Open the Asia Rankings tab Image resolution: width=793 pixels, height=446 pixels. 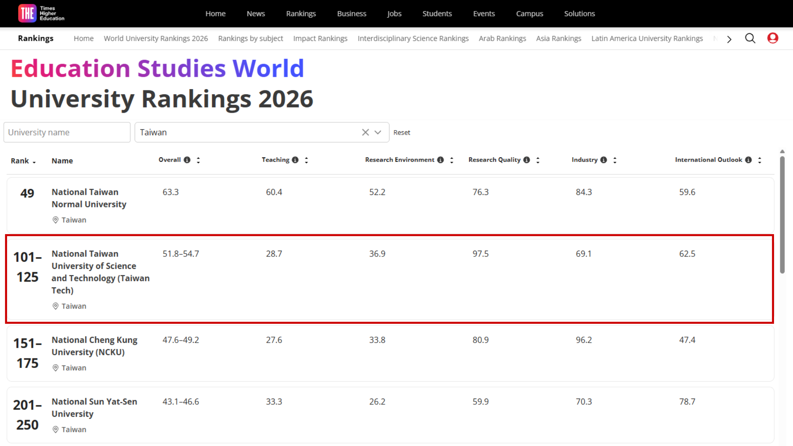click(x=558, y=38)
